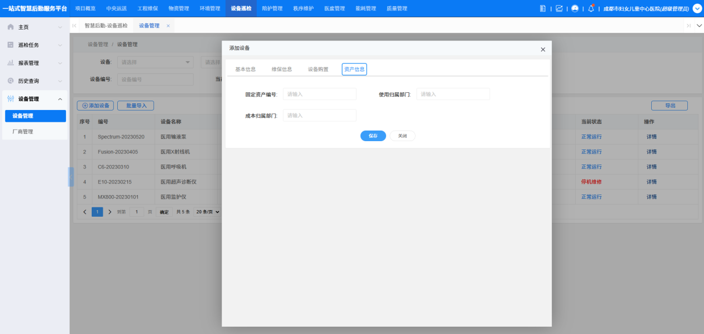Expand the user account dropdown circle
The image size is (704, 334).
697,8
